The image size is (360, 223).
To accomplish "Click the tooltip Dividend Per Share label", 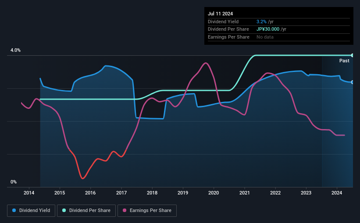I will (x=228, y=29).
